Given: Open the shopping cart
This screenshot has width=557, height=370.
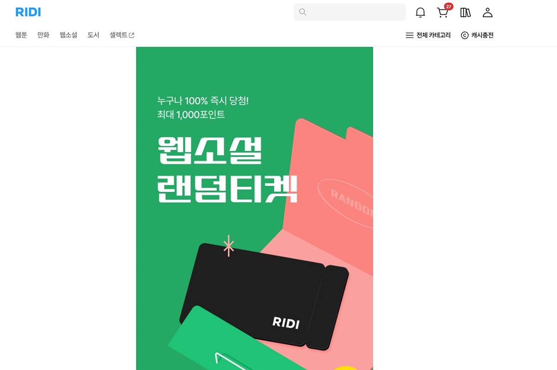Looking at the screenshot, I should (x=443, y=13).
